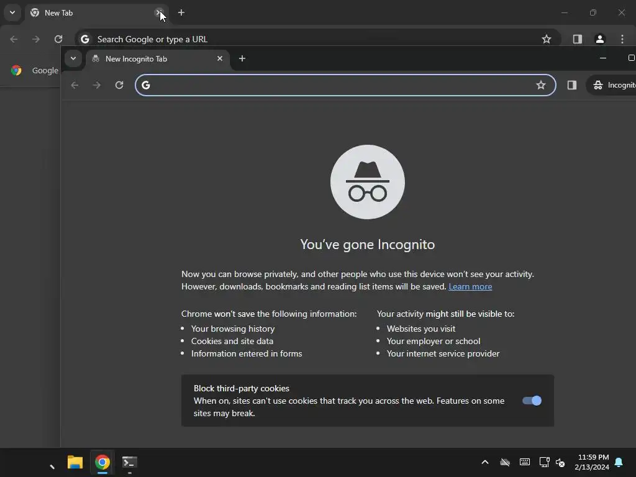Add a new tab in Incognito window
Image resolution: width=636 pixels, height=477 pixels.
(x=242, y=58)
